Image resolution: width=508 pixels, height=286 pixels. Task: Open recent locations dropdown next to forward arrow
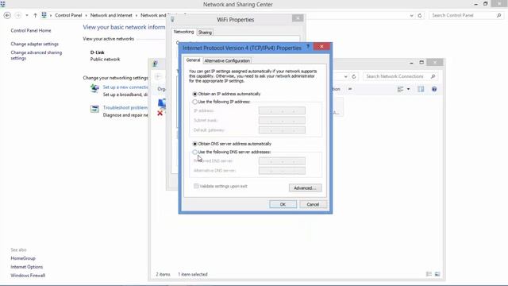pyautogui.click(x=27, y=15)
